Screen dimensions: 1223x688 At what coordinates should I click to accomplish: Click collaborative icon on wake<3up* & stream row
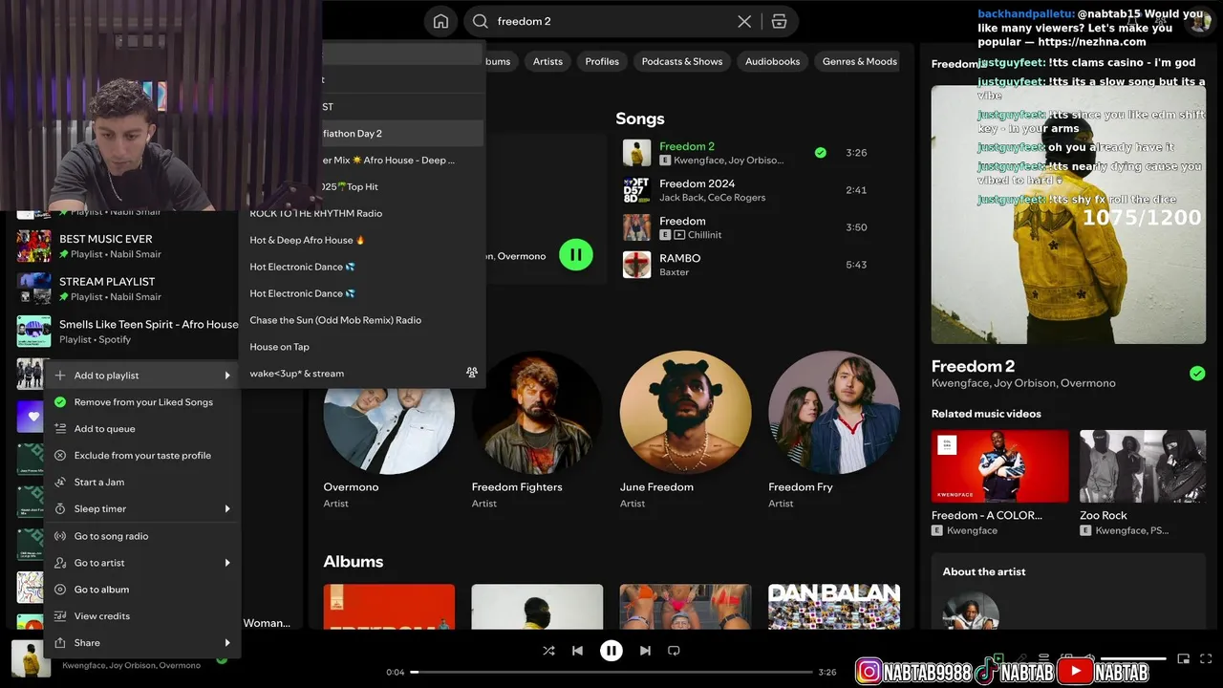coord(471,373)
